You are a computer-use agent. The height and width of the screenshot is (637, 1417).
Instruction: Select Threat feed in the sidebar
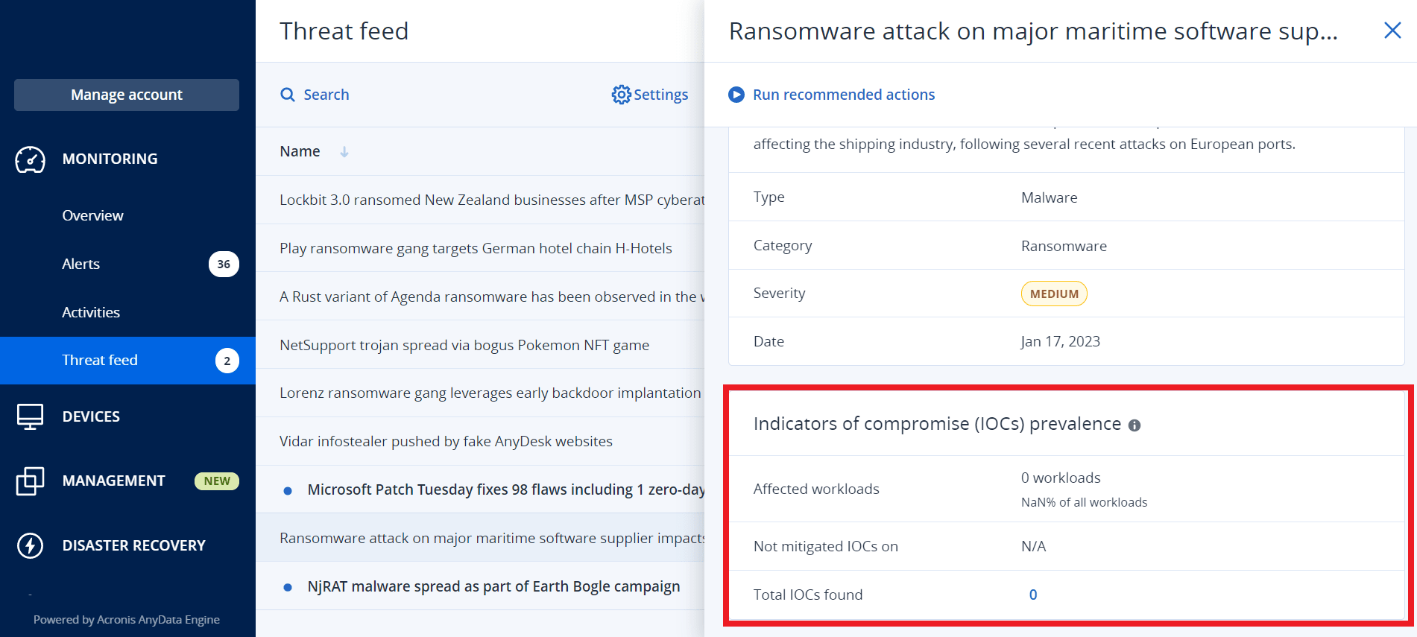click(100, 361)
